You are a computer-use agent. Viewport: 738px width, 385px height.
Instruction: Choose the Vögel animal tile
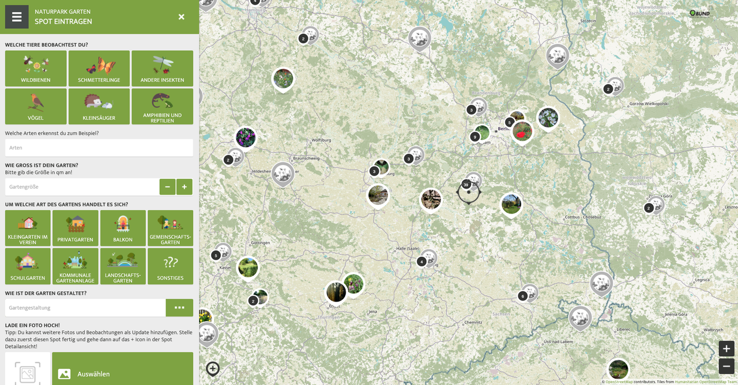(36, 106)
